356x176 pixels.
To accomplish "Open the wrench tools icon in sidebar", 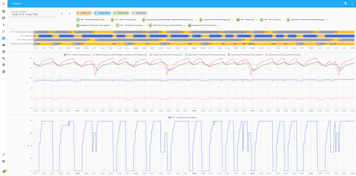I will point(4,58).
